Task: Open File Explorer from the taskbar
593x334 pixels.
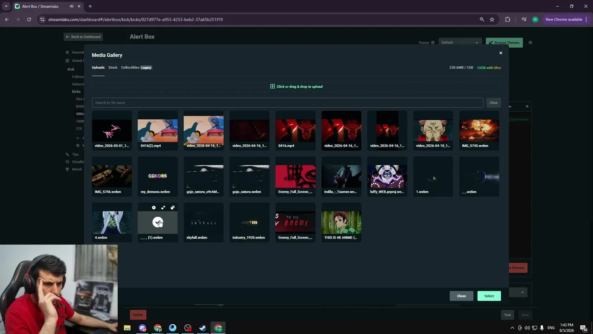Action: 127,328
